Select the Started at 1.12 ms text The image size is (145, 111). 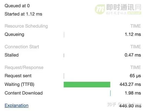pos(23,14)
